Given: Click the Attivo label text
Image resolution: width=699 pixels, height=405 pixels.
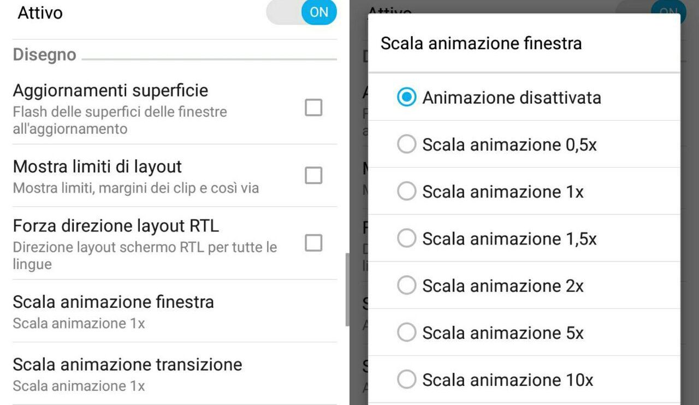Looking at the screenshot, I should click(x=40, y=13).
